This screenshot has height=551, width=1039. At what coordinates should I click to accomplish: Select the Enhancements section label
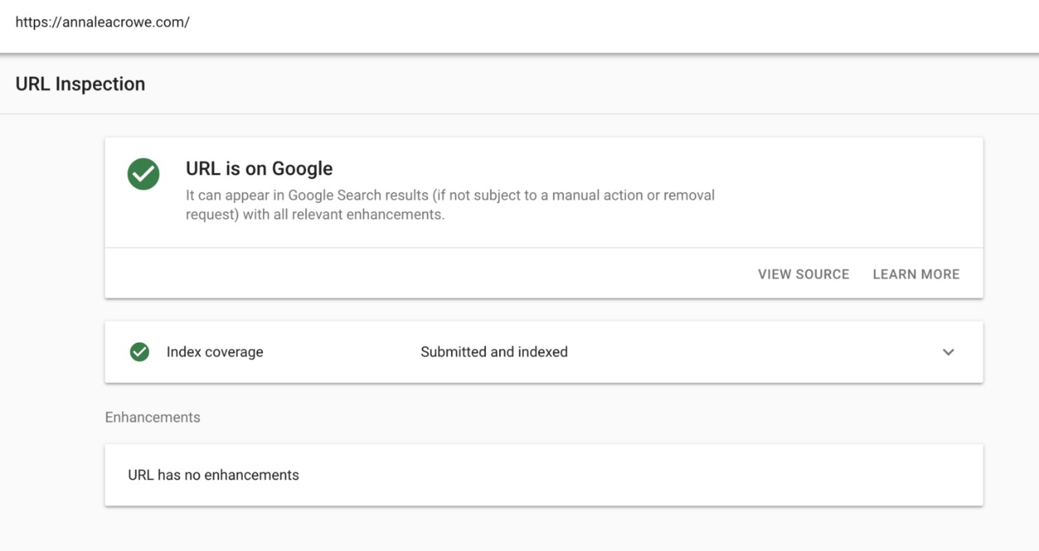click(x=152, y=417)
